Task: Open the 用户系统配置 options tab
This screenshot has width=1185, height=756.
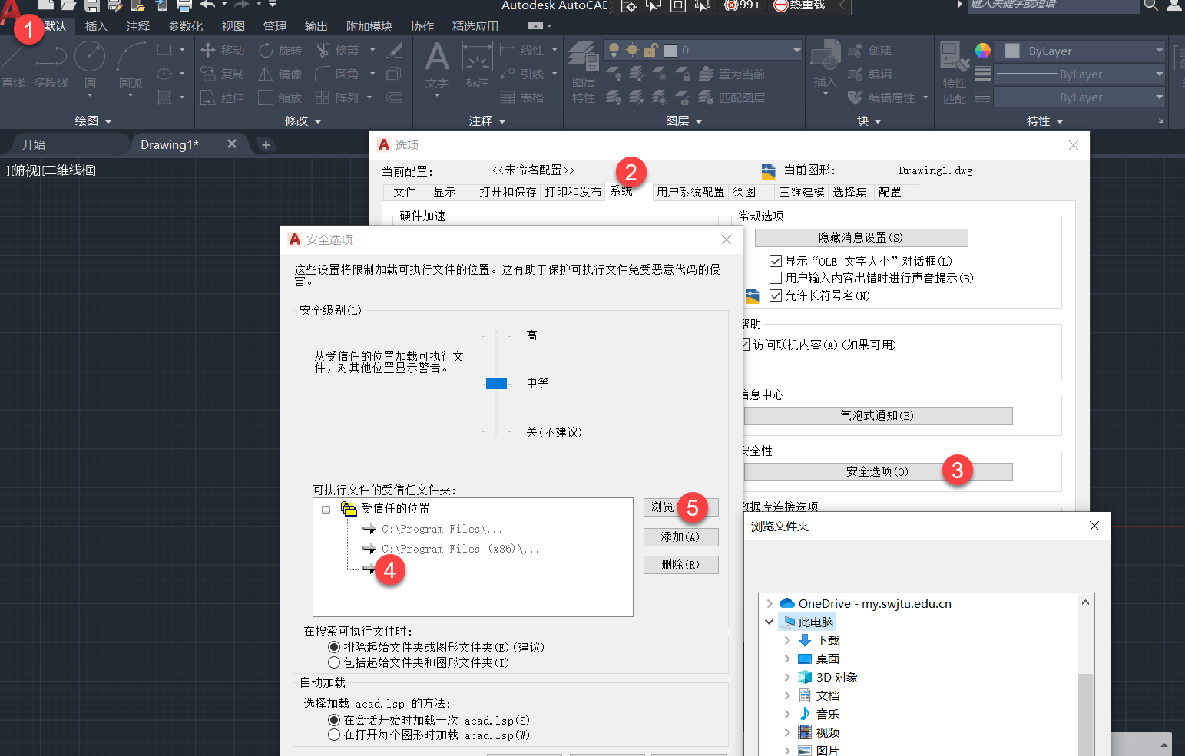Action: pos(690,193)
